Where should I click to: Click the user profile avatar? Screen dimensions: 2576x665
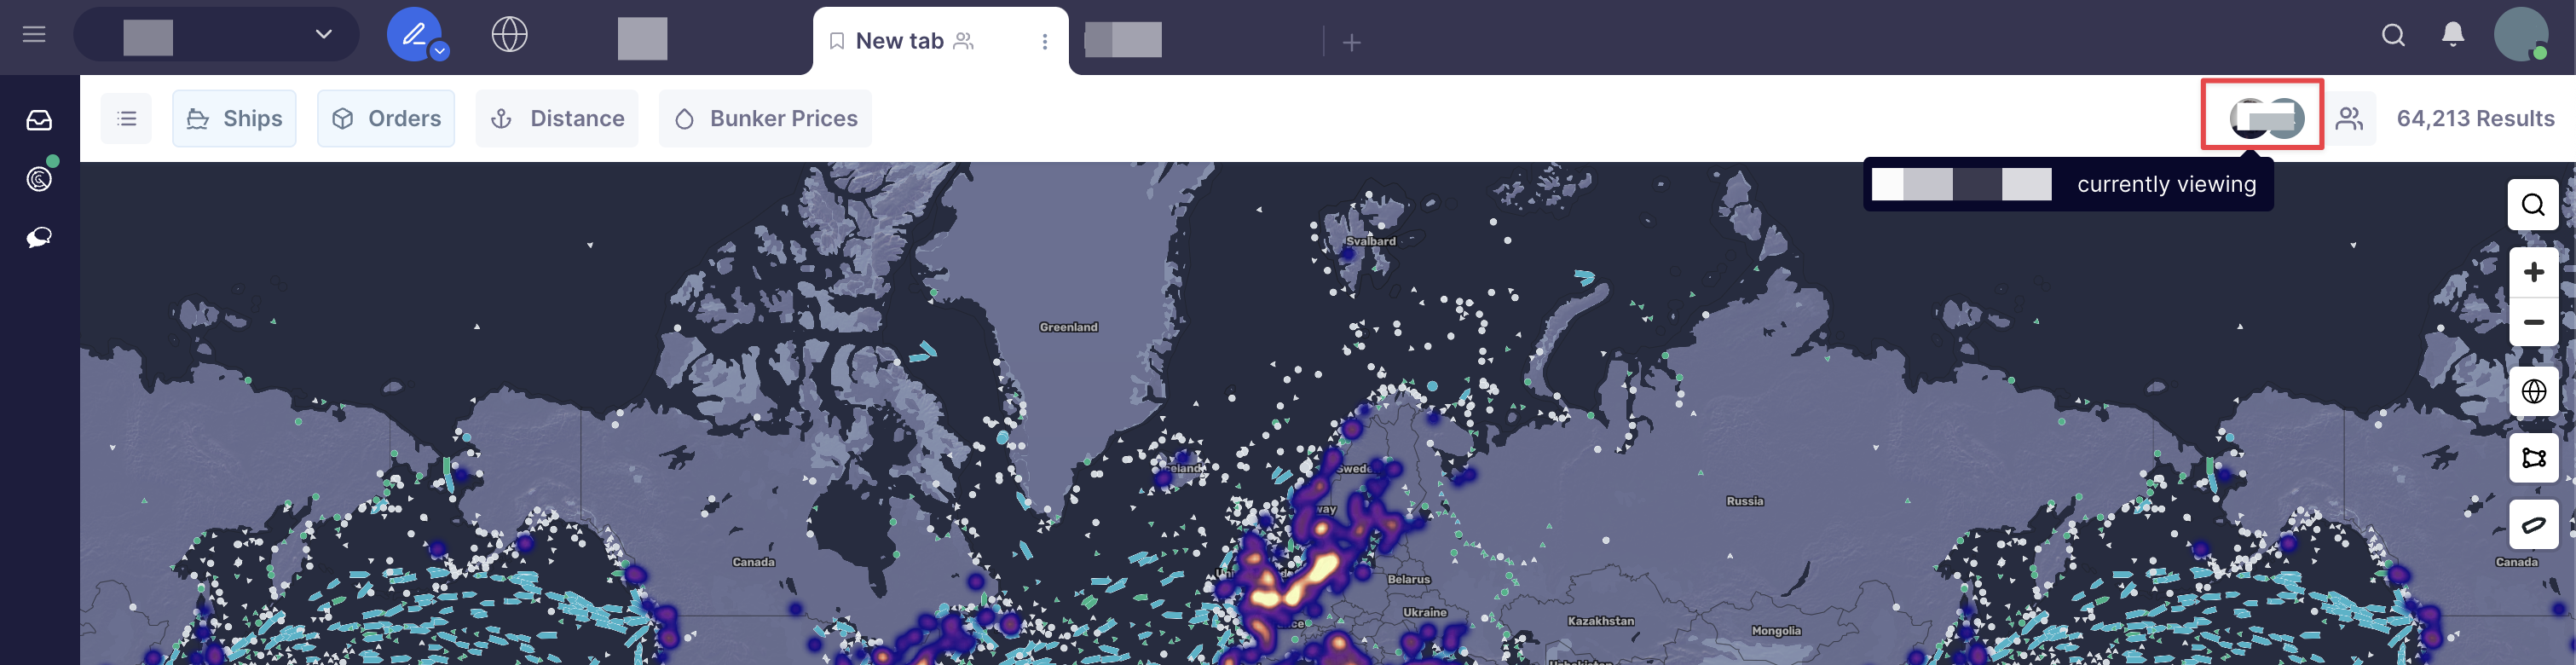pos(2519,35)
